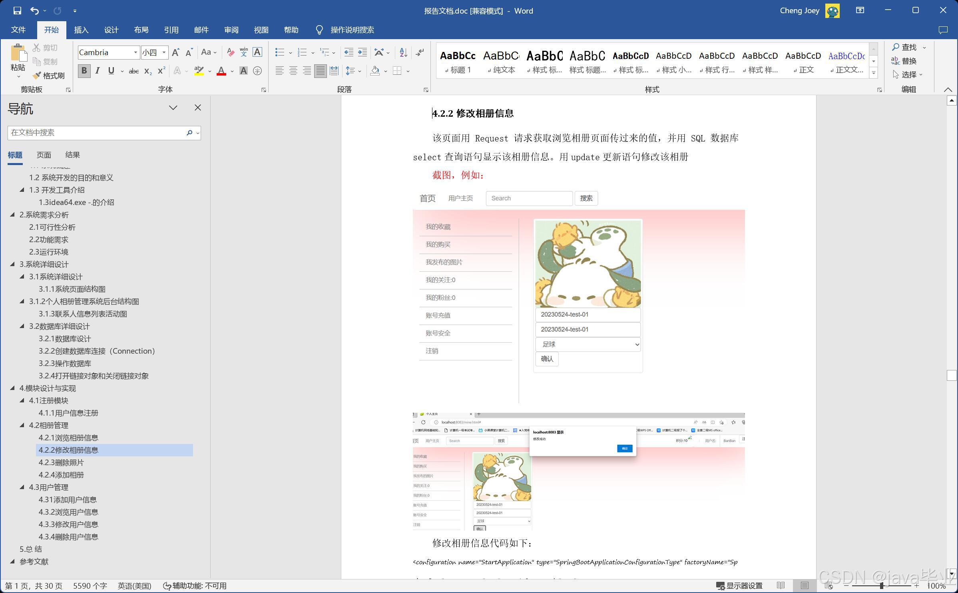Open the comments icon at top right

[943, 30]
